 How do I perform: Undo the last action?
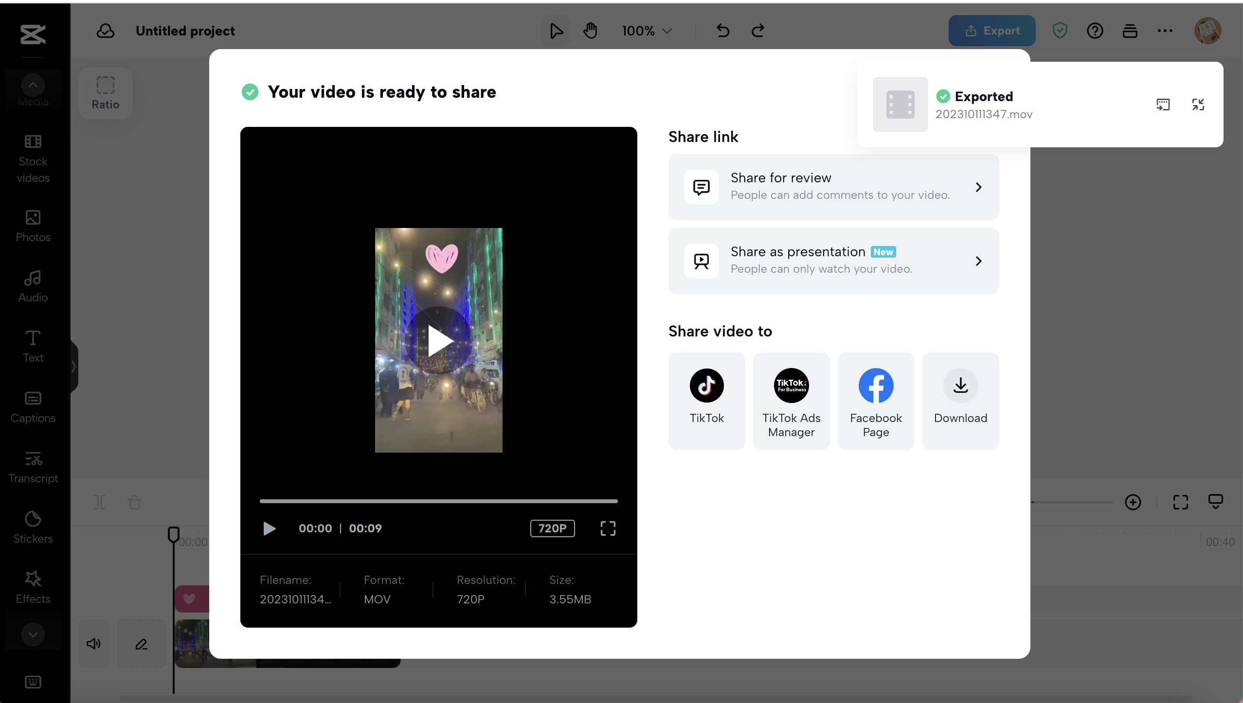(x=722, y=31)
